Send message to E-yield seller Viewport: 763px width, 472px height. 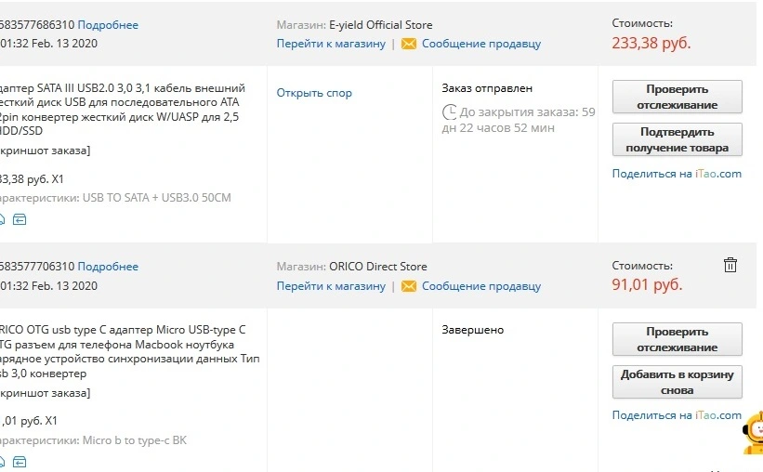click(x=481, y=44)
